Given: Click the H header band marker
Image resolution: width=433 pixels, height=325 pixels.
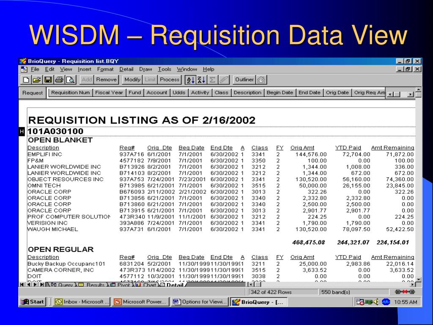Looking at the screenshot, I should click(22, 132).
